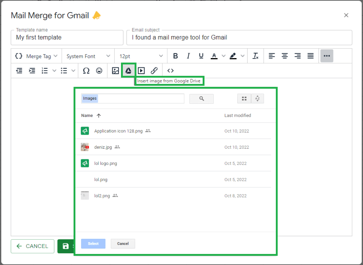The width and height of the screenshot is (363, 265).
Task: Toggle underline formatting
Action: point(201,56)
